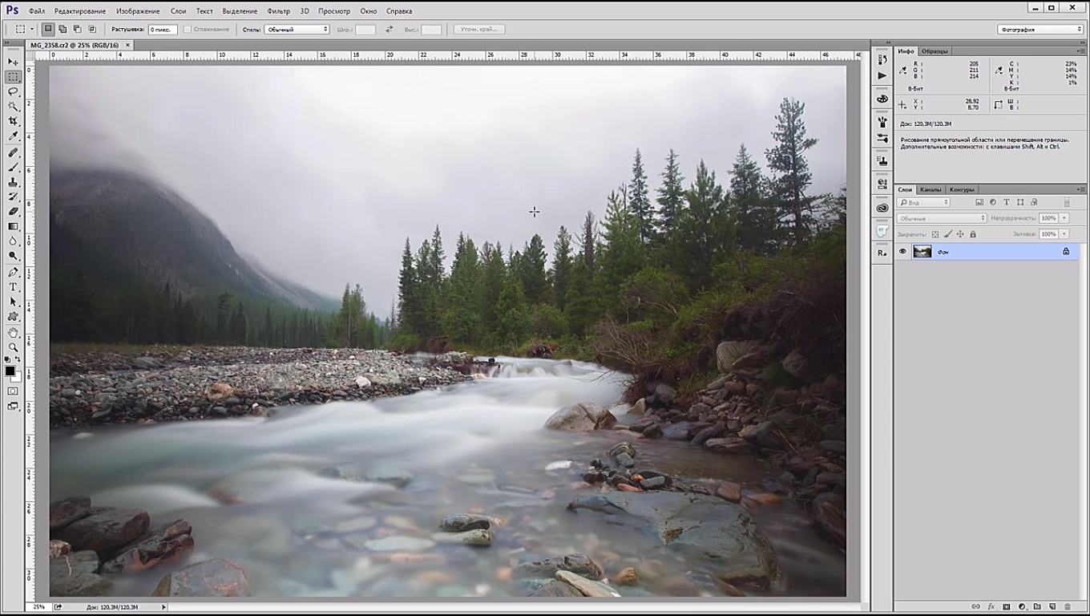Choose New selection mode
Viewport: 1090px width, 616px height.
[49, 29]
